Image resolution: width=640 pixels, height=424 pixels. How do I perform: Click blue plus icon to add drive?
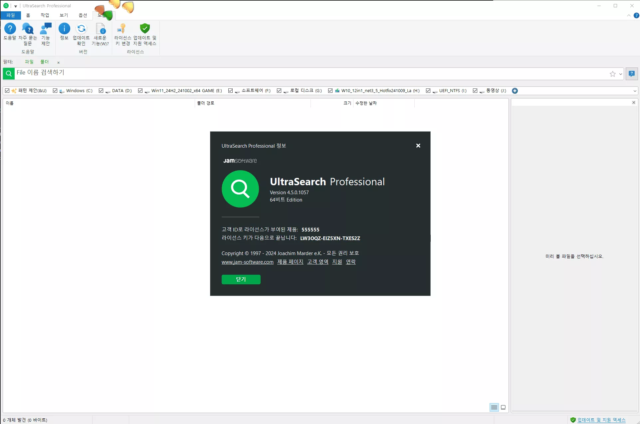515,91
